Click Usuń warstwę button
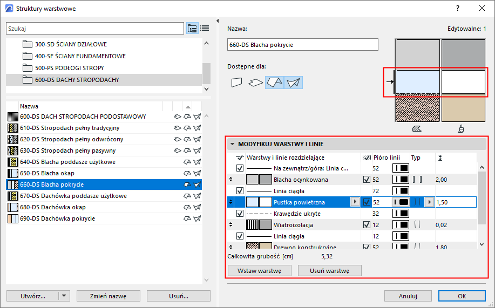Image resolution: width=495 pixels, height=308 pixels. coord(330,270)
